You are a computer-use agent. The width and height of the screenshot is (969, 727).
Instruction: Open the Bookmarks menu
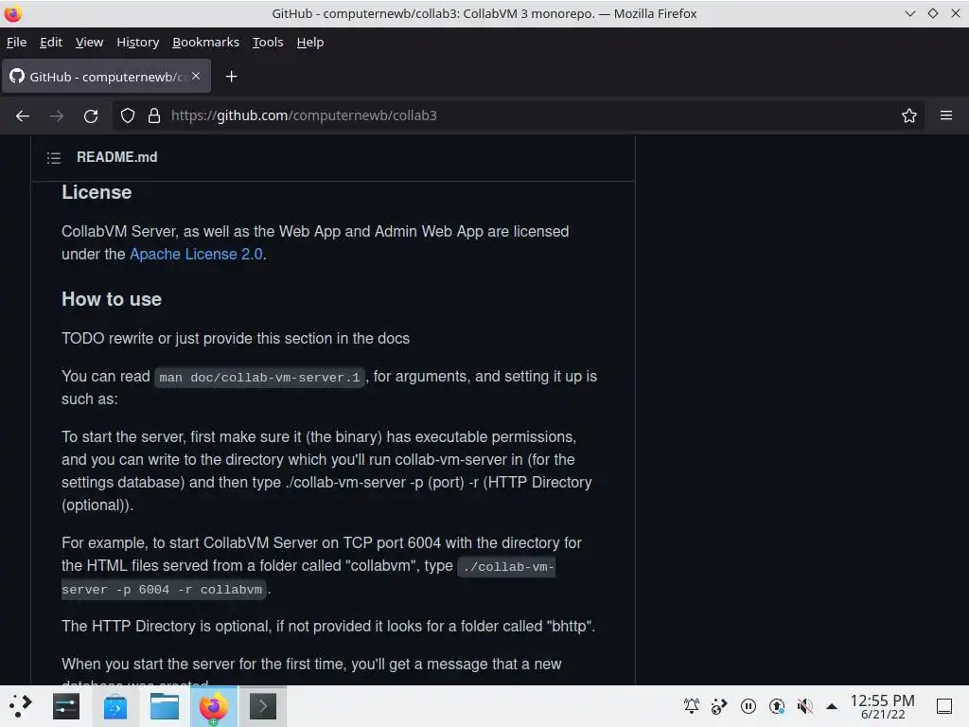[x=205, y=42]
